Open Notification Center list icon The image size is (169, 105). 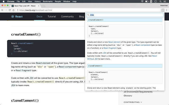click(x=165, y=1)
